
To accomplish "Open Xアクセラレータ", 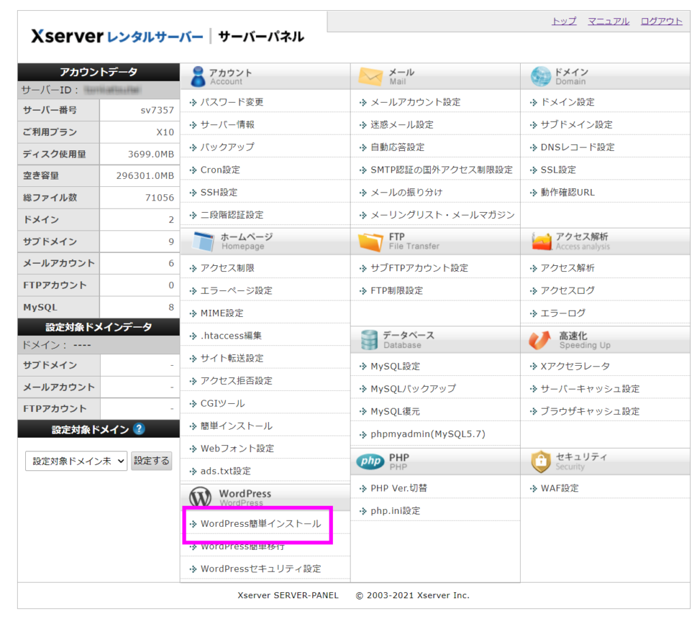I will [574, 366].
